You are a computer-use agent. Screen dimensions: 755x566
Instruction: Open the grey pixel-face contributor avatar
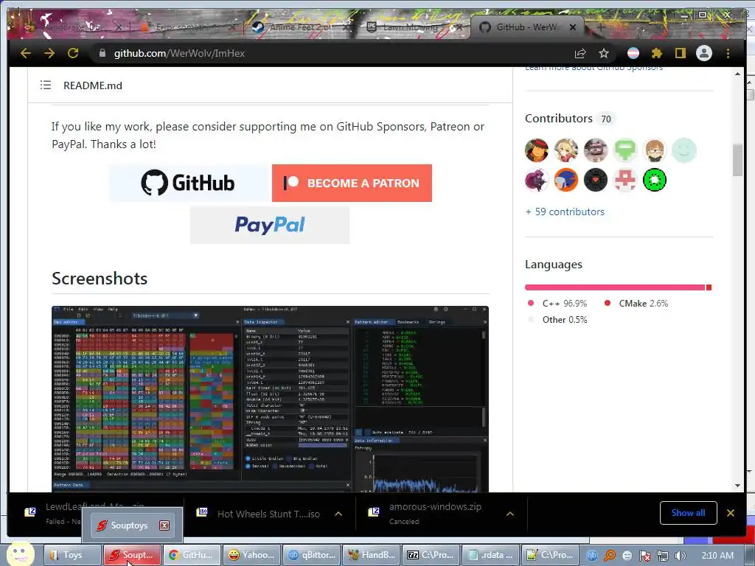596,150
